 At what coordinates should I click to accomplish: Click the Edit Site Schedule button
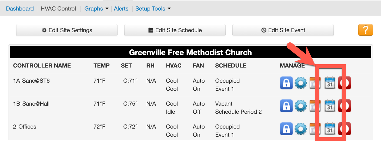pos(175,30)
